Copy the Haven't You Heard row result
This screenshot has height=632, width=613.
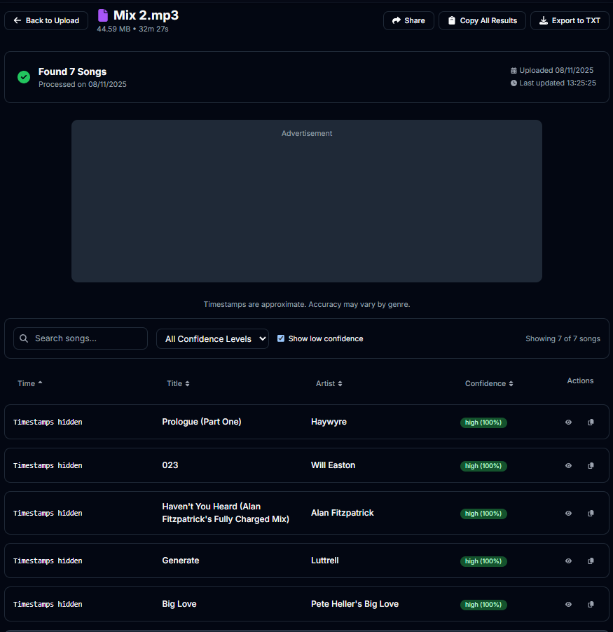591,512
